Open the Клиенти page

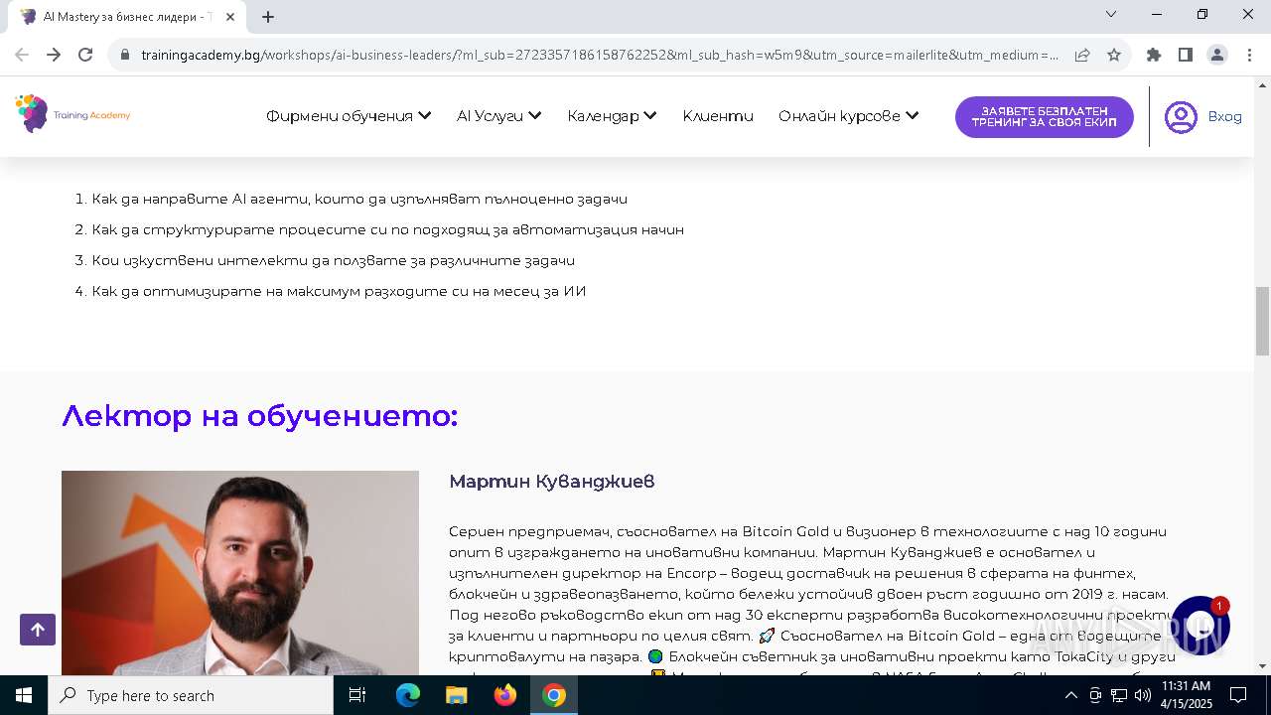[x=718, y=116]
